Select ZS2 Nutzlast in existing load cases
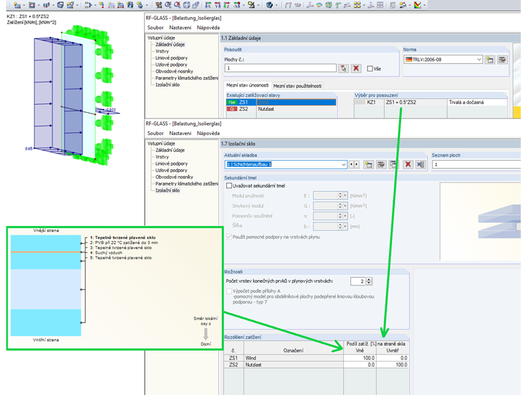This screenshot has width=527, height=395. pos(282,109)
